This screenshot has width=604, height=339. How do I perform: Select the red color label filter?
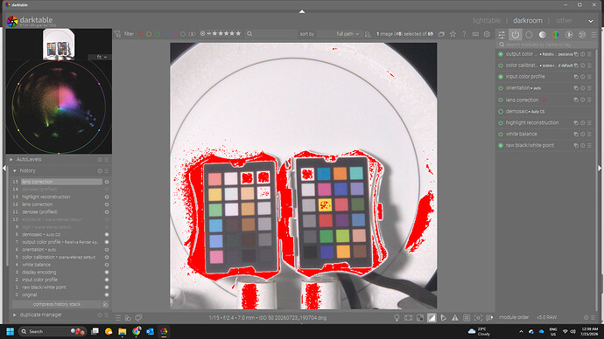point(141,34)
